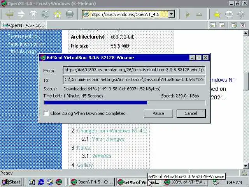Print the page with the printer icon
The height and width of the screenshot is (187, 249).
pos(70,14)
